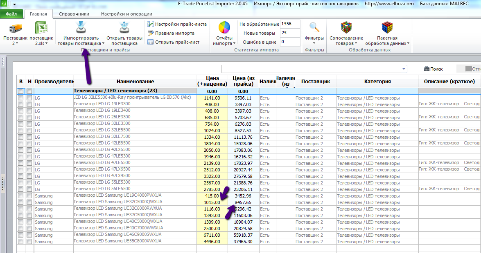Sort by the Наименование column header
This screenshot has width=481, height=253.
tap(135, 81)
